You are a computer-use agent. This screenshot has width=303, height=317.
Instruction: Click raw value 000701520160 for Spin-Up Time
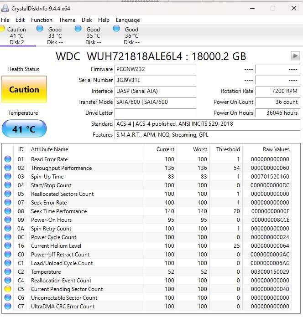[270, 177]
